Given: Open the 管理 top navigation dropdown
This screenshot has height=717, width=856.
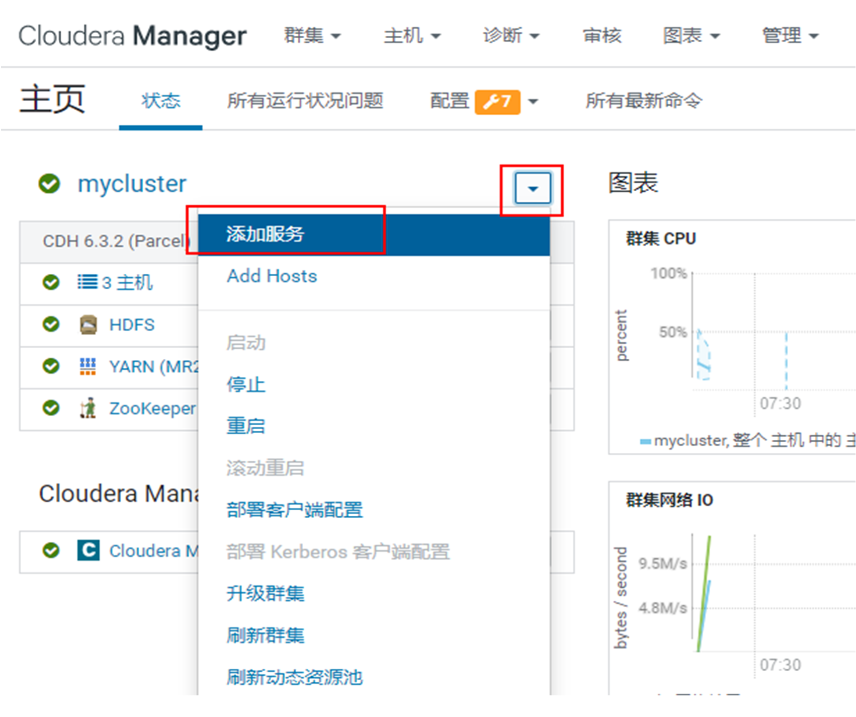Looking at the screenshot, I should (791, 36).
